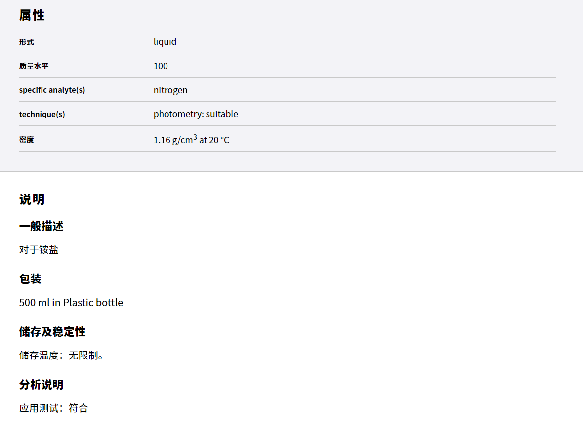Click the 属性 section heading

[x=32, y=16]
